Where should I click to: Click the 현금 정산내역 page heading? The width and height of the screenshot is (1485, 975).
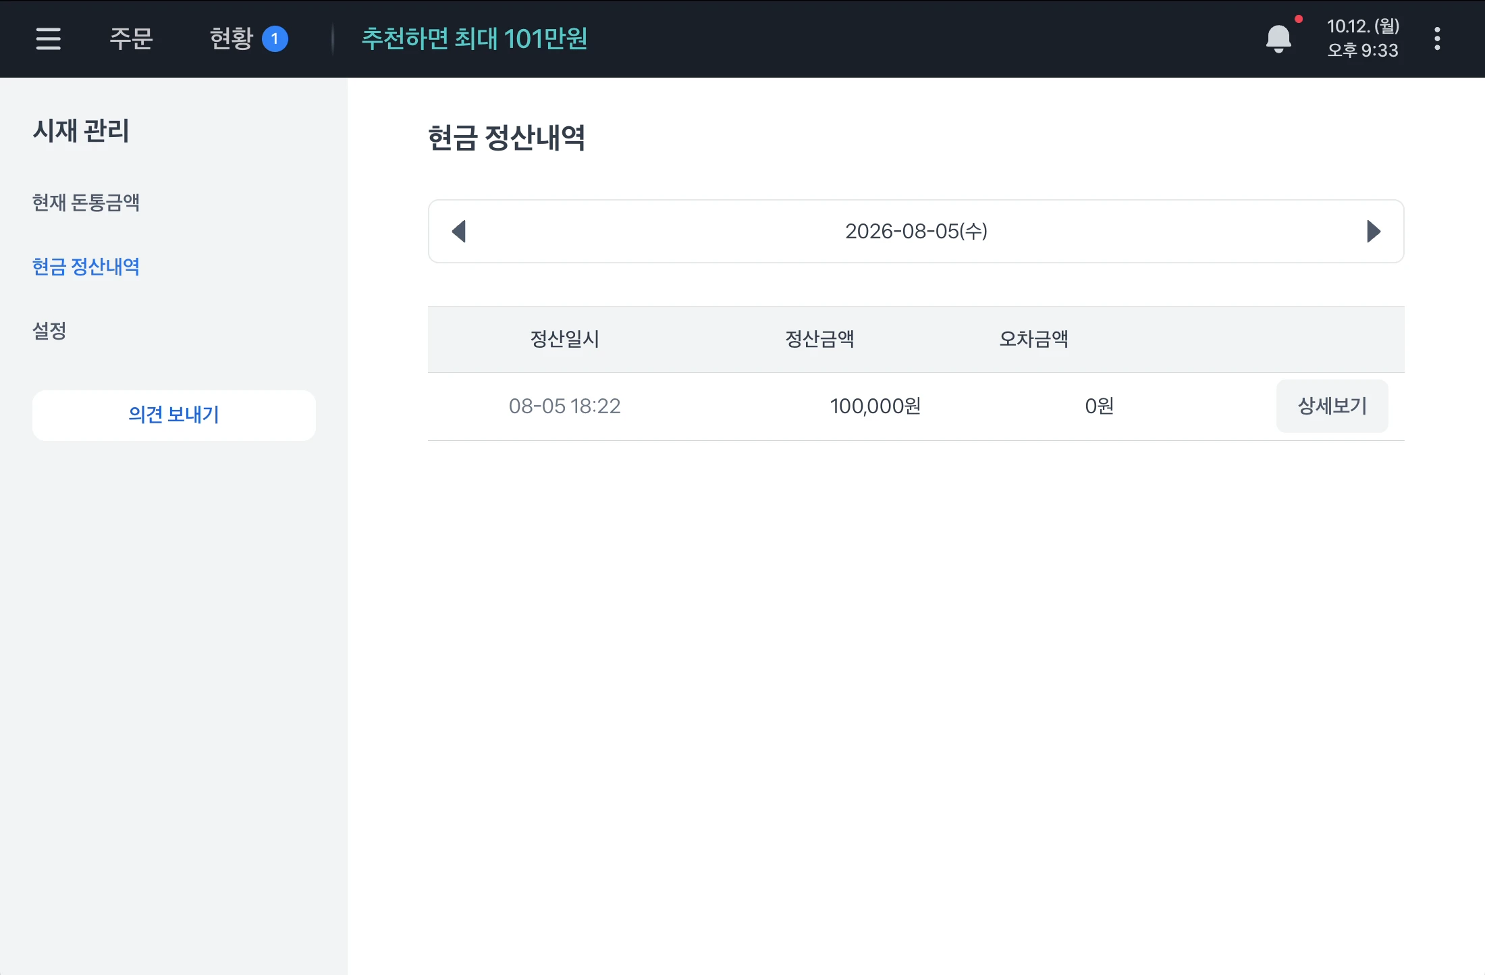pyautogui.click(x=506, y=138)
